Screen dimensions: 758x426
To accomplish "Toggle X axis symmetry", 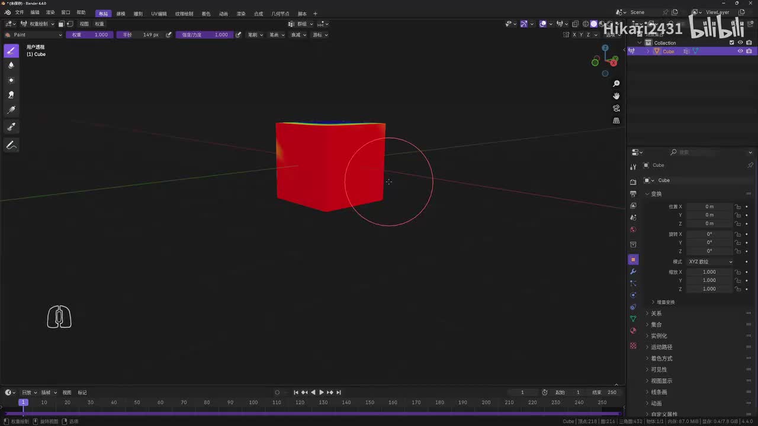I will tap(574, 35).
